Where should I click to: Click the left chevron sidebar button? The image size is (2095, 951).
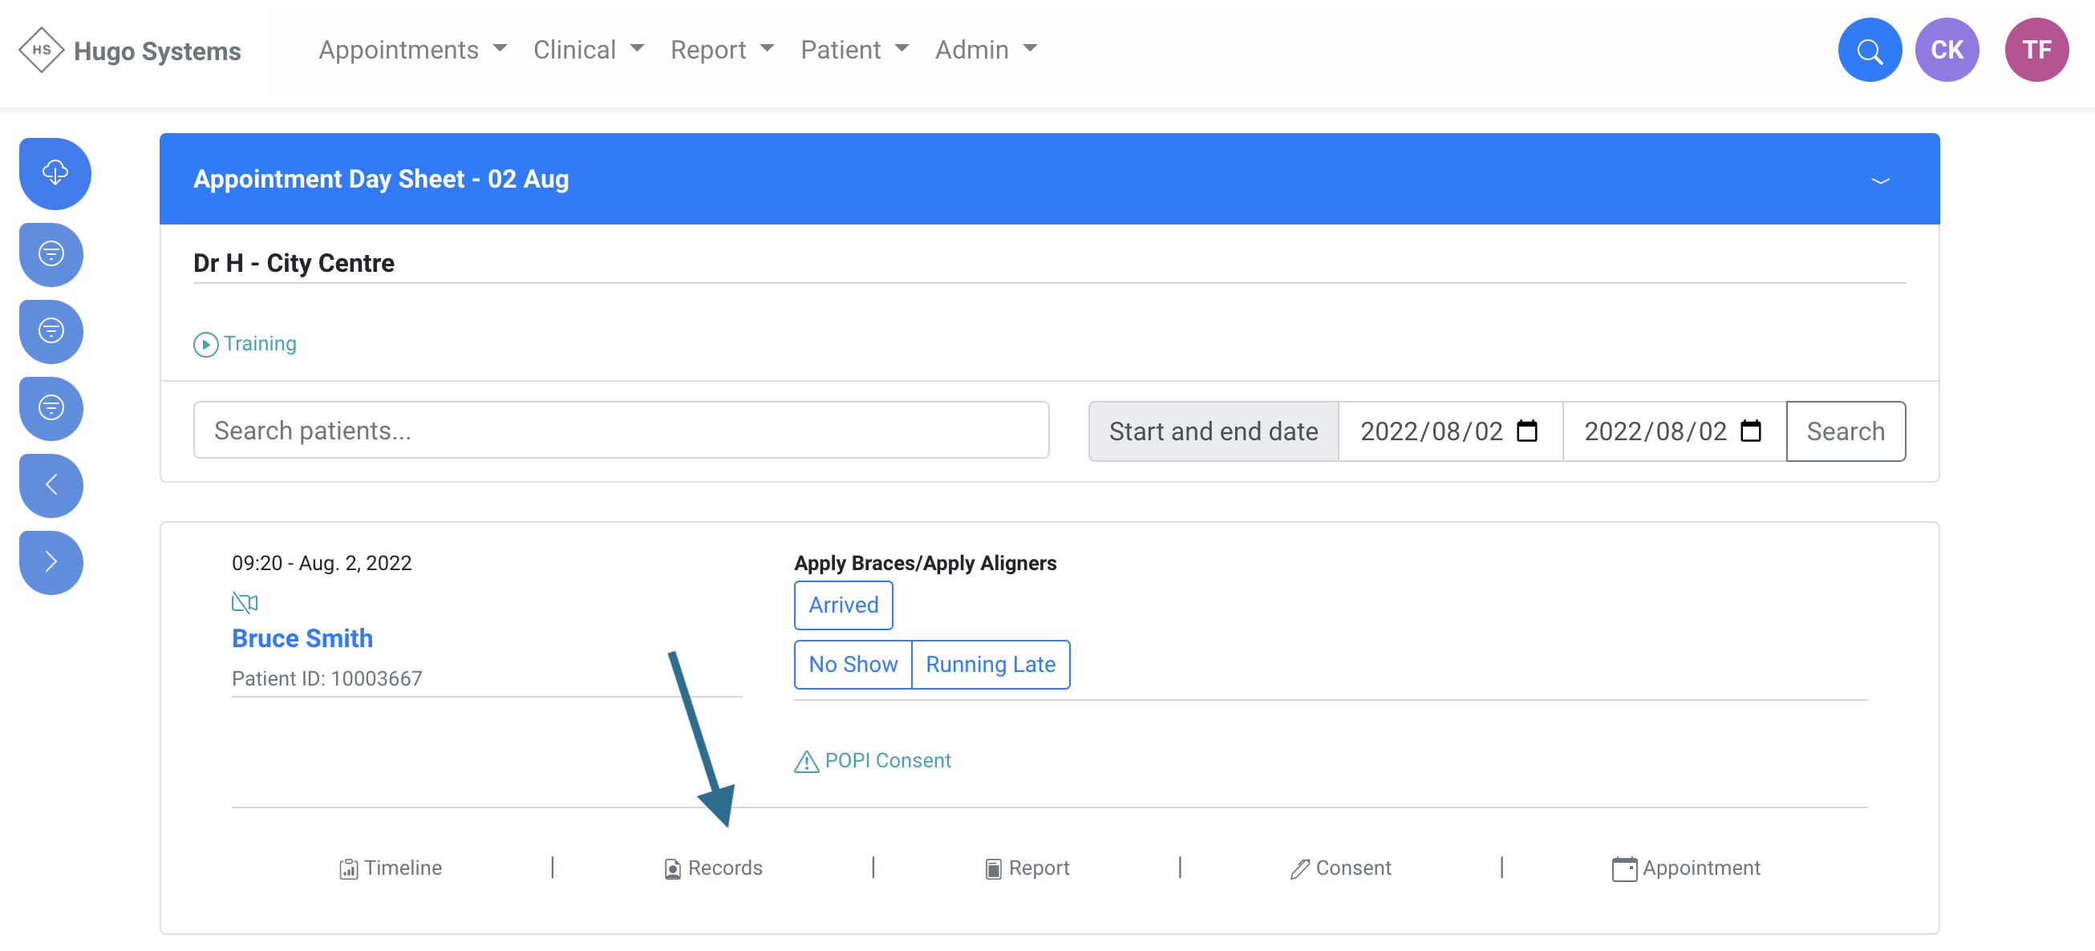coord(51,485)
